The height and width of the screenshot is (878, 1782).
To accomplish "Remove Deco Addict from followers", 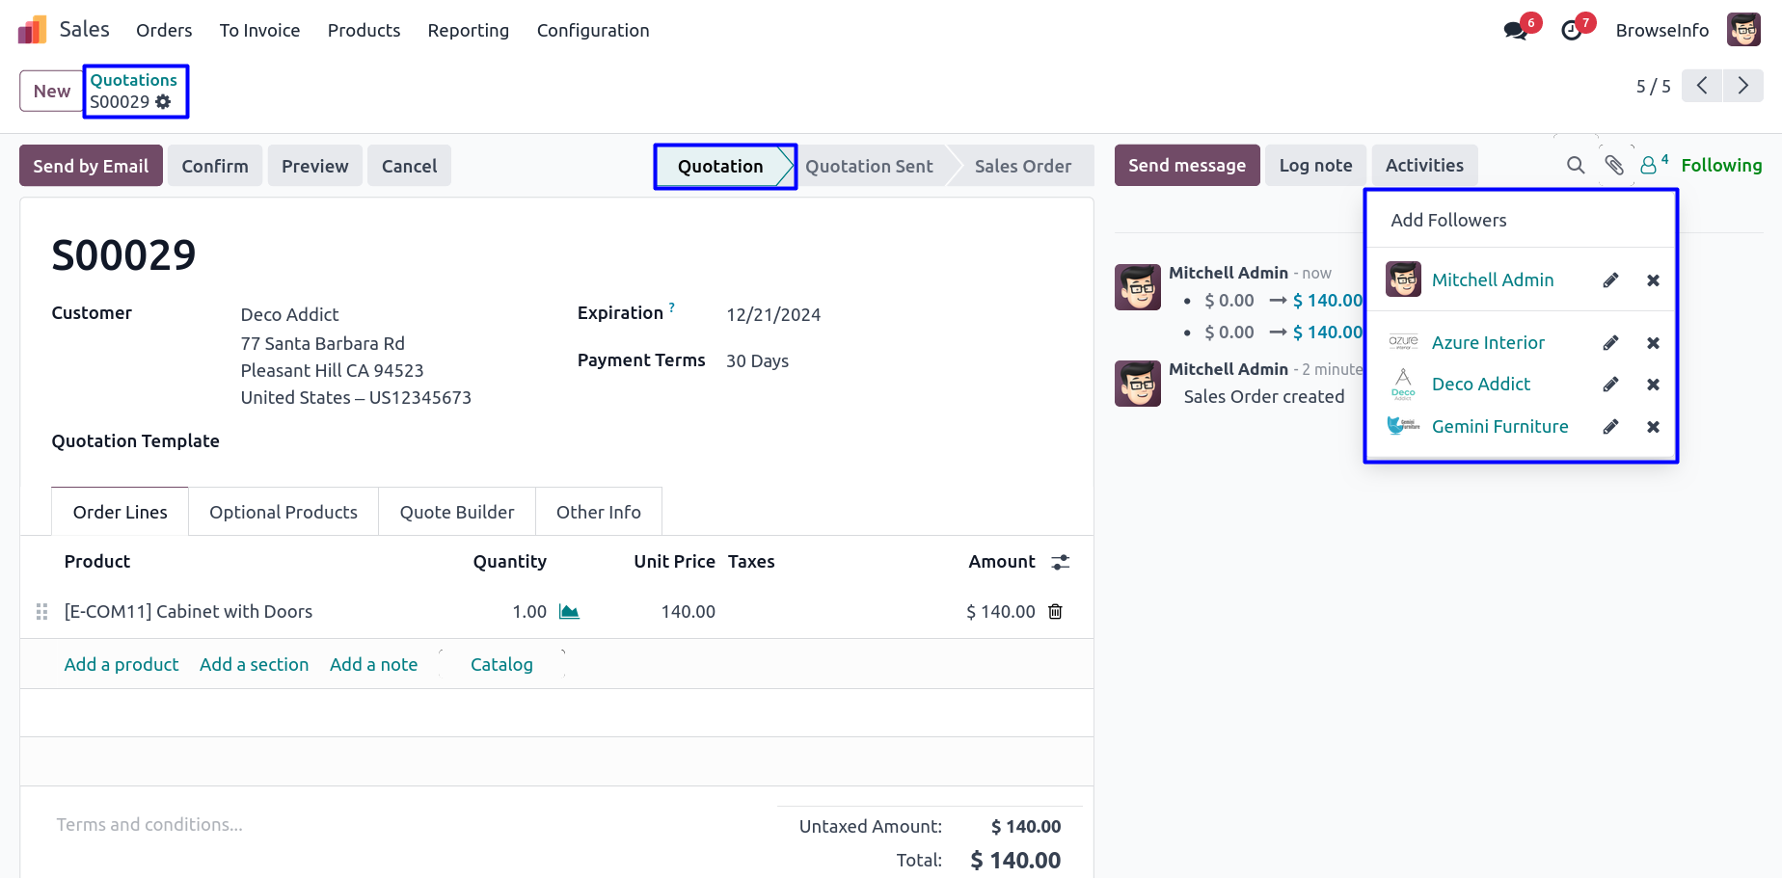I will point(1653,385).
